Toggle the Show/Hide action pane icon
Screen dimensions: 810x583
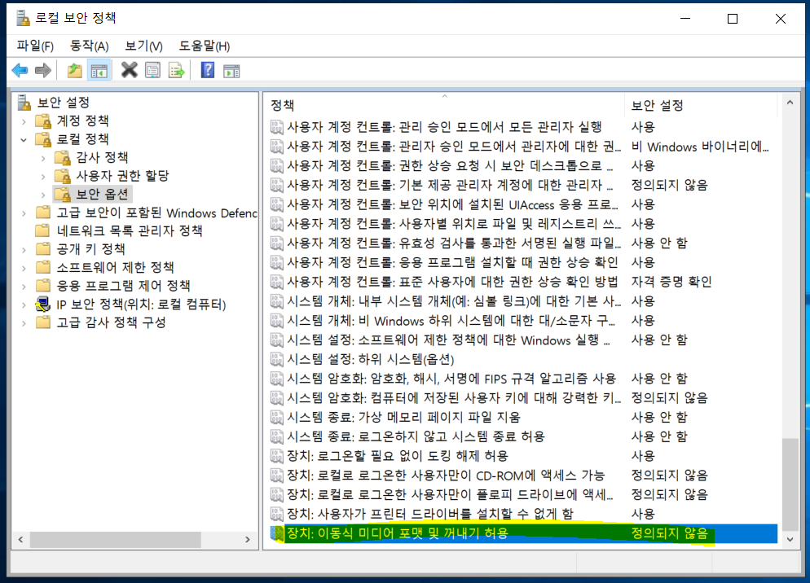[x=231, y=71]
